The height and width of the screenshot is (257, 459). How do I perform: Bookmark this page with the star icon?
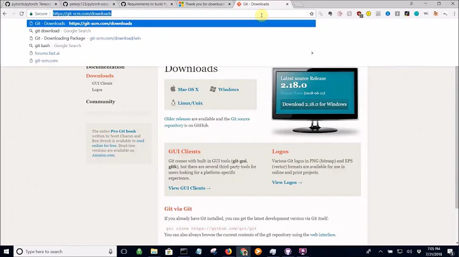click(x=312, y=13)
